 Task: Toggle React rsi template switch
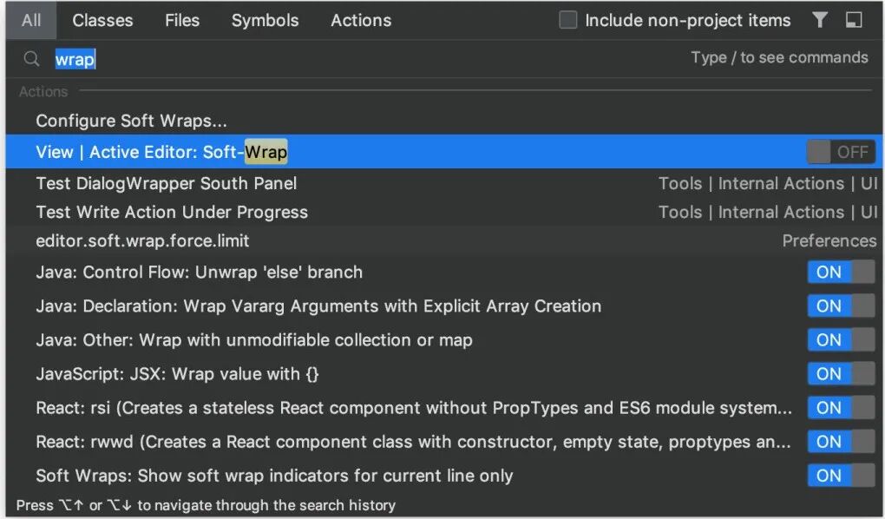pos(840,408)
